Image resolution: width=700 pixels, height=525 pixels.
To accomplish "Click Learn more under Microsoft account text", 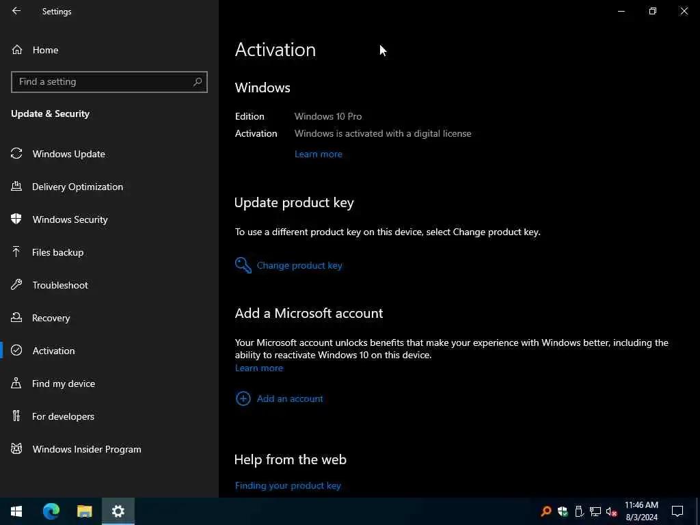I will [259, 368].
